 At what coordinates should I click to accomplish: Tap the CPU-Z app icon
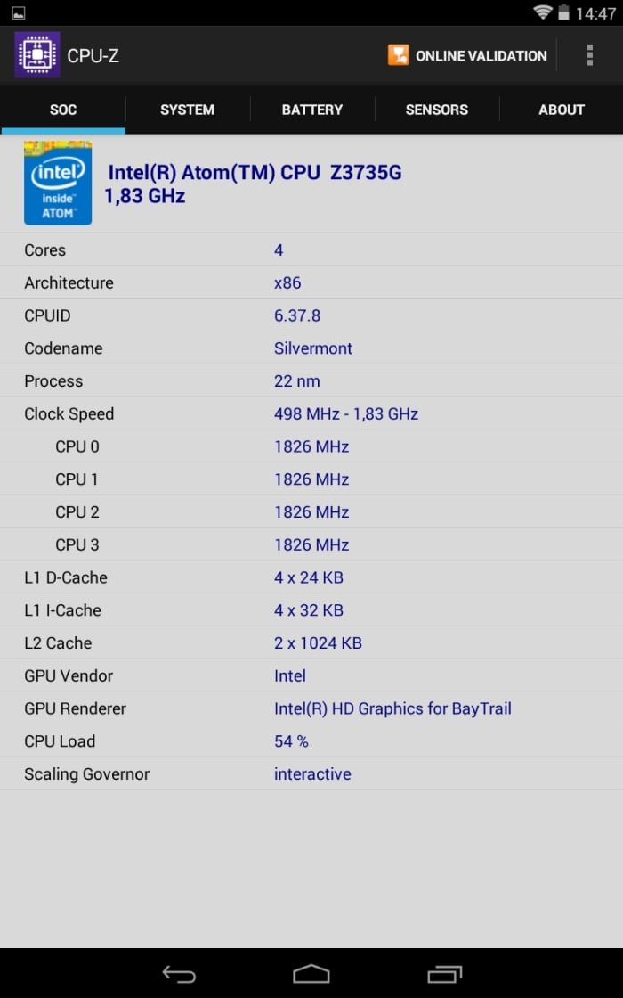coord(37,55)
